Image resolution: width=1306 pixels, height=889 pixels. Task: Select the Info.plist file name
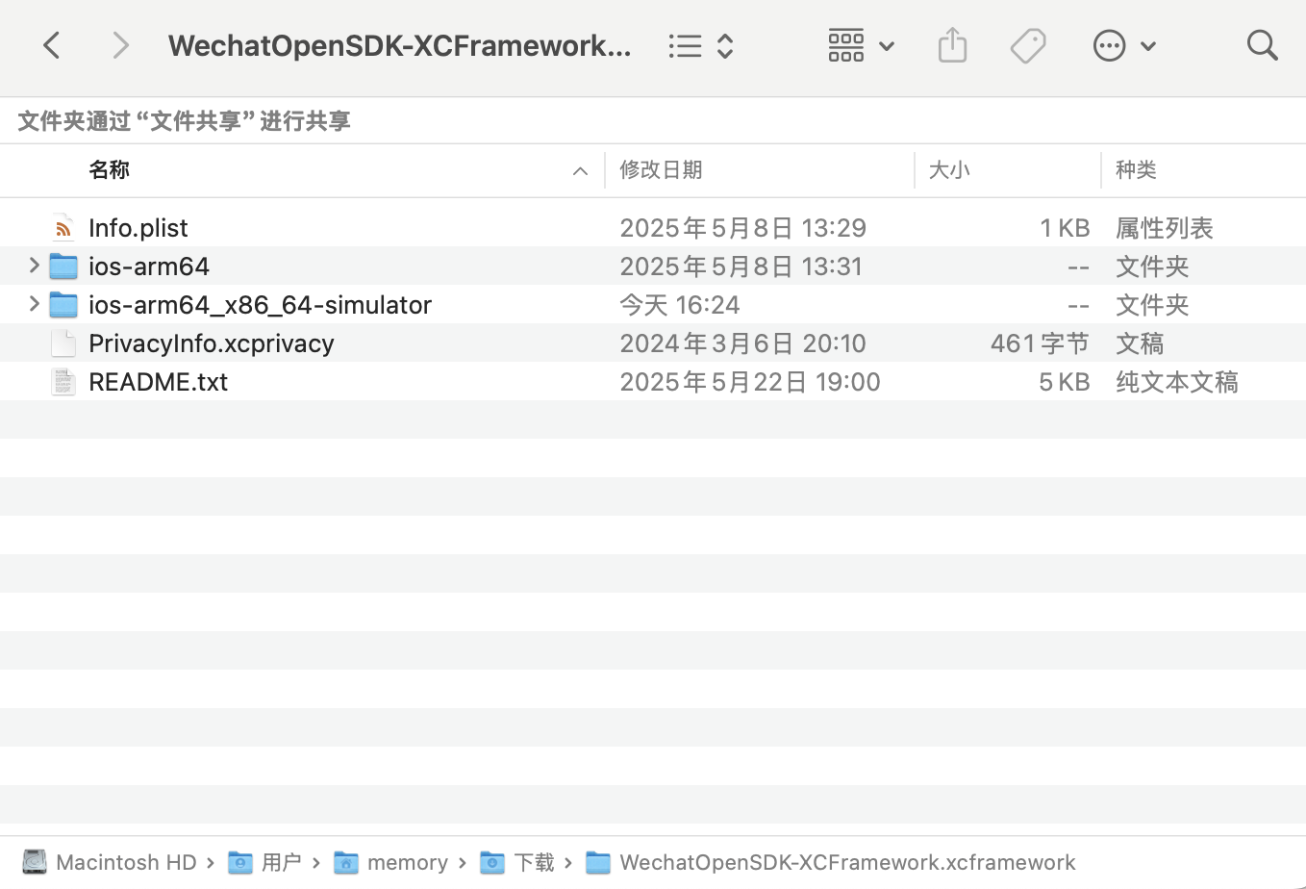(x=138, y=228)
